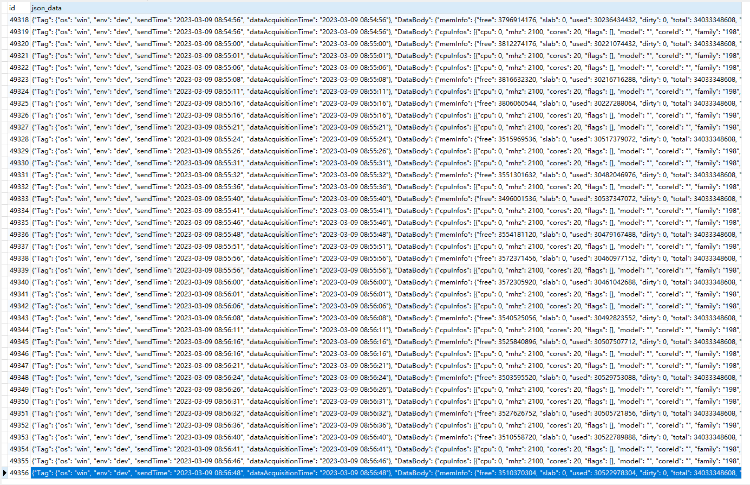Select id cell 49330
The height and width of the screenshot is (485, 750).
pyautogui.click(x=19, y=163)
